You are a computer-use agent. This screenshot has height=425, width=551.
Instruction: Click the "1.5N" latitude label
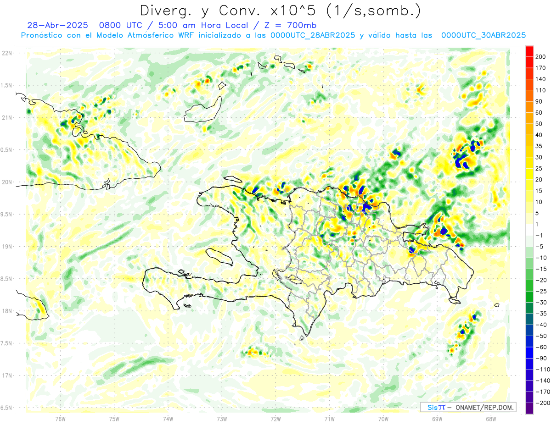[6, 85]
